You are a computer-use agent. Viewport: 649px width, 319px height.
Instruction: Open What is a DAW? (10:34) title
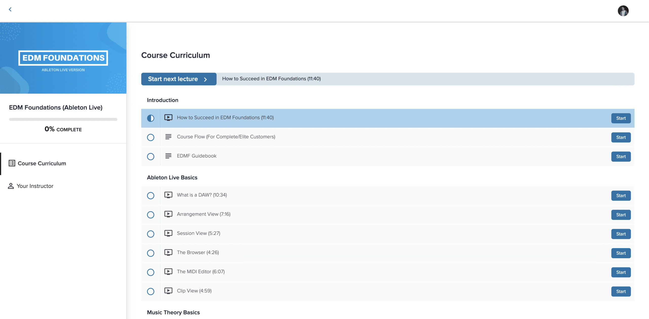pyautogui.click(x=202, y=195)
